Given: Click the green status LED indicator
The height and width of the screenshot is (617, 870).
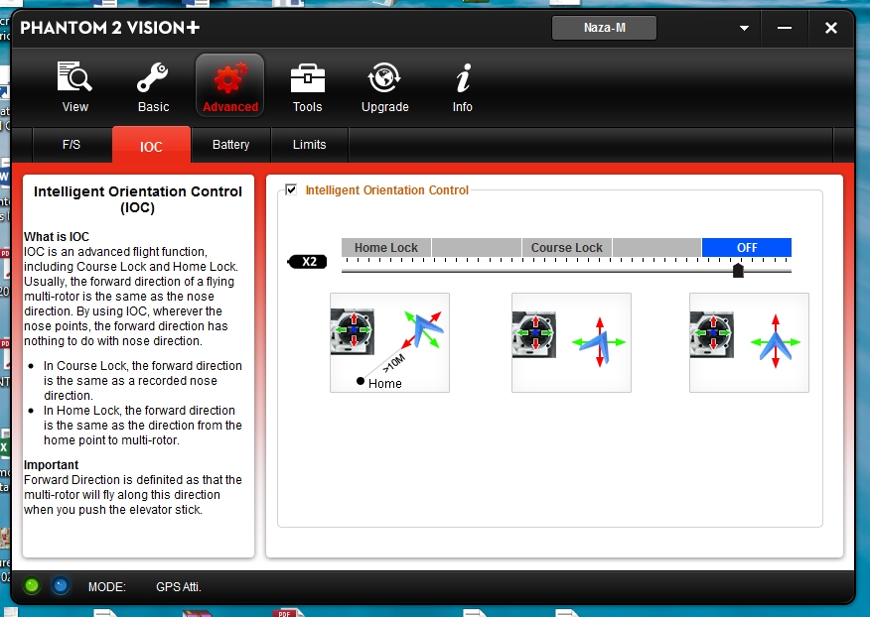Looking at the screenshot, I should pos(32,585).
